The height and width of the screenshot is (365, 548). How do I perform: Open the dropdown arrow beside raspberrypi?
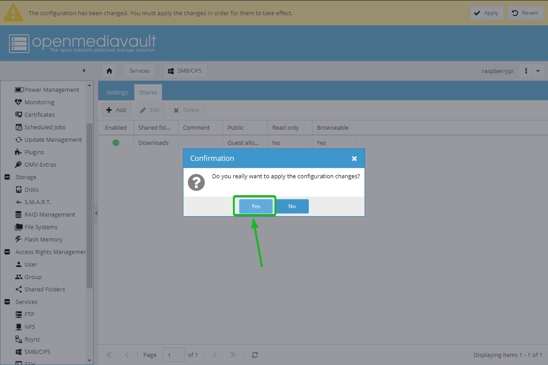tap(538, 71)
